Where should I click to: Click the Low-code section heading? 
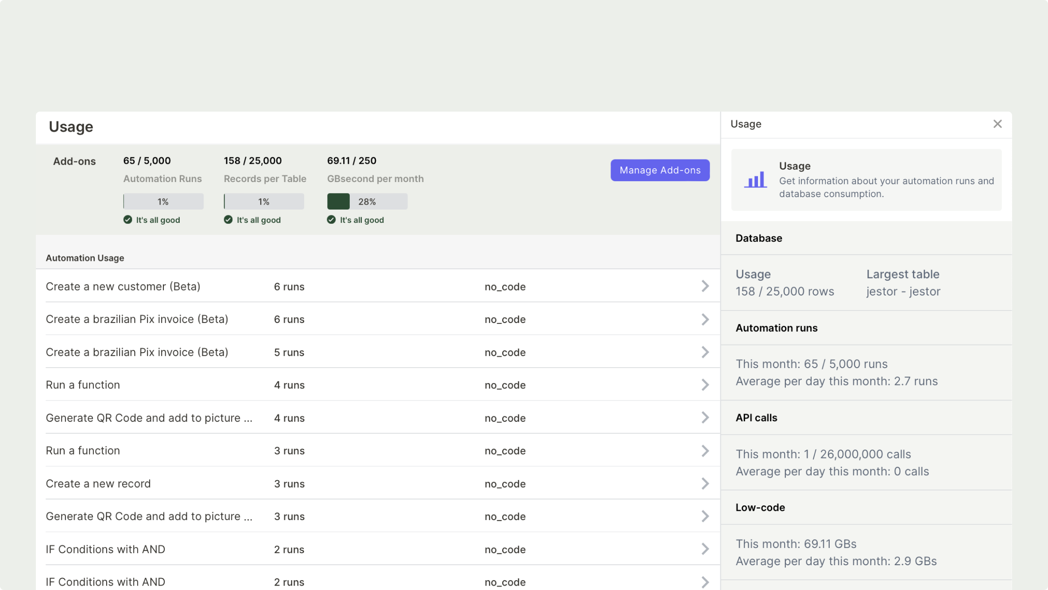click(x=760, y=508)
